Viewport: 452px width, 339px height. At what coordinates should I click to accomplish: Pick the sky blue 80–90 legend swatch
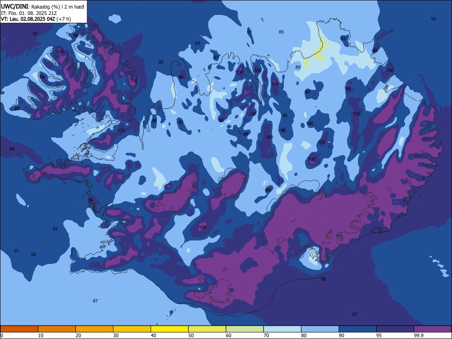click(x=320, y=329)
